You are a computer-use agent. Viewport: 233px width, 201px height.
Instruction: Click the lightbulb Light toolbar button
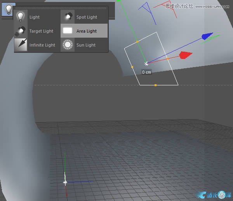[9, 9]
